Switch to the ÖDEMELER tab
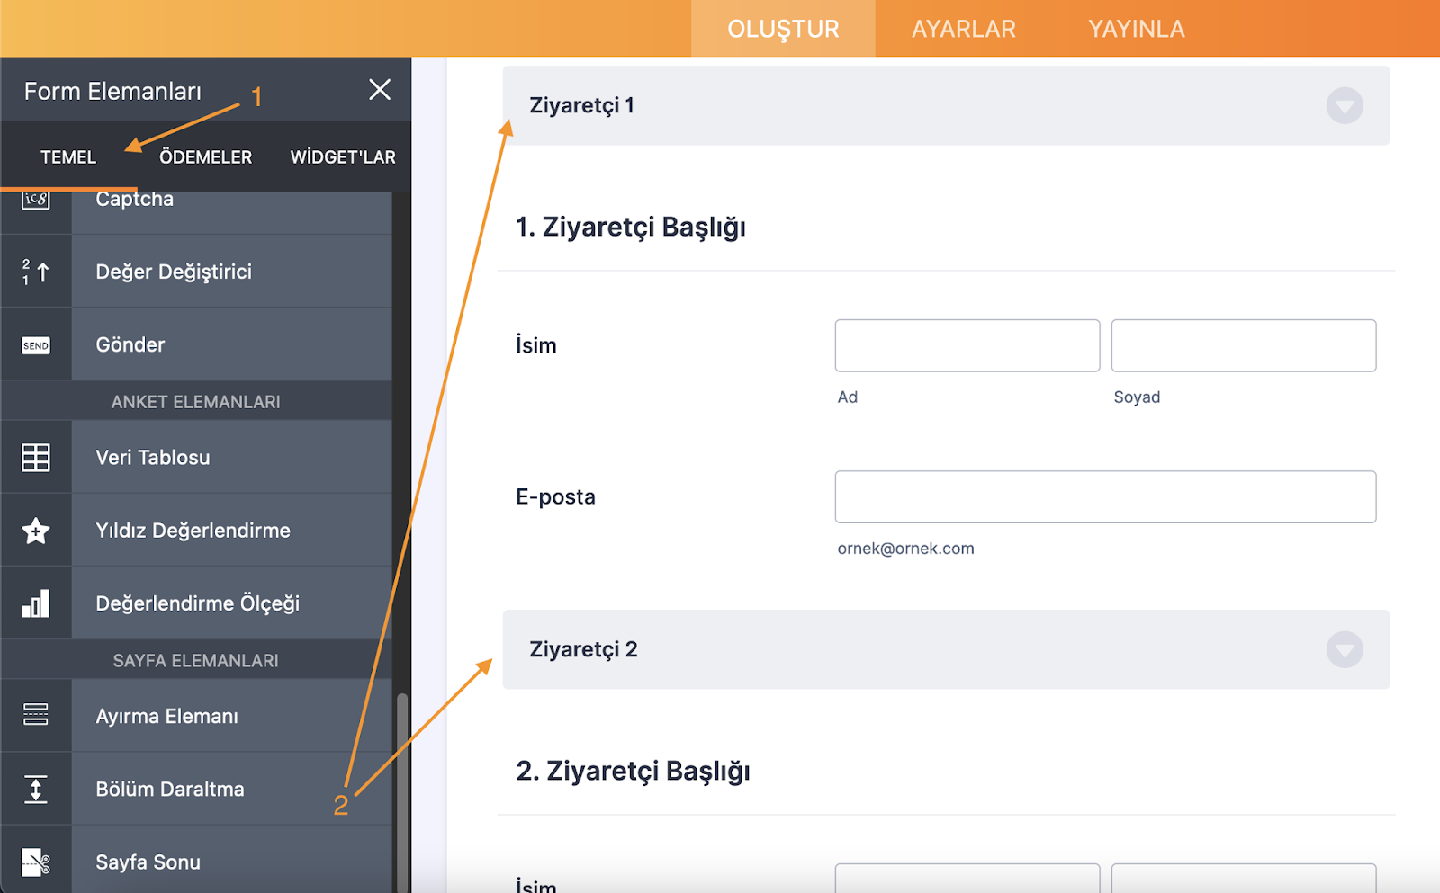The image size is (1440, 893). click(x=205, y=157)
